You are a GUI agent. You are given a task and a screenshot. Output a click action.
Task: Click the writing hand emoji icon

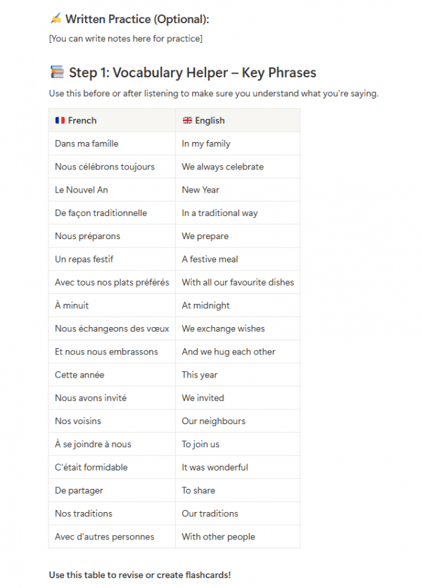(x=56, y=19)
